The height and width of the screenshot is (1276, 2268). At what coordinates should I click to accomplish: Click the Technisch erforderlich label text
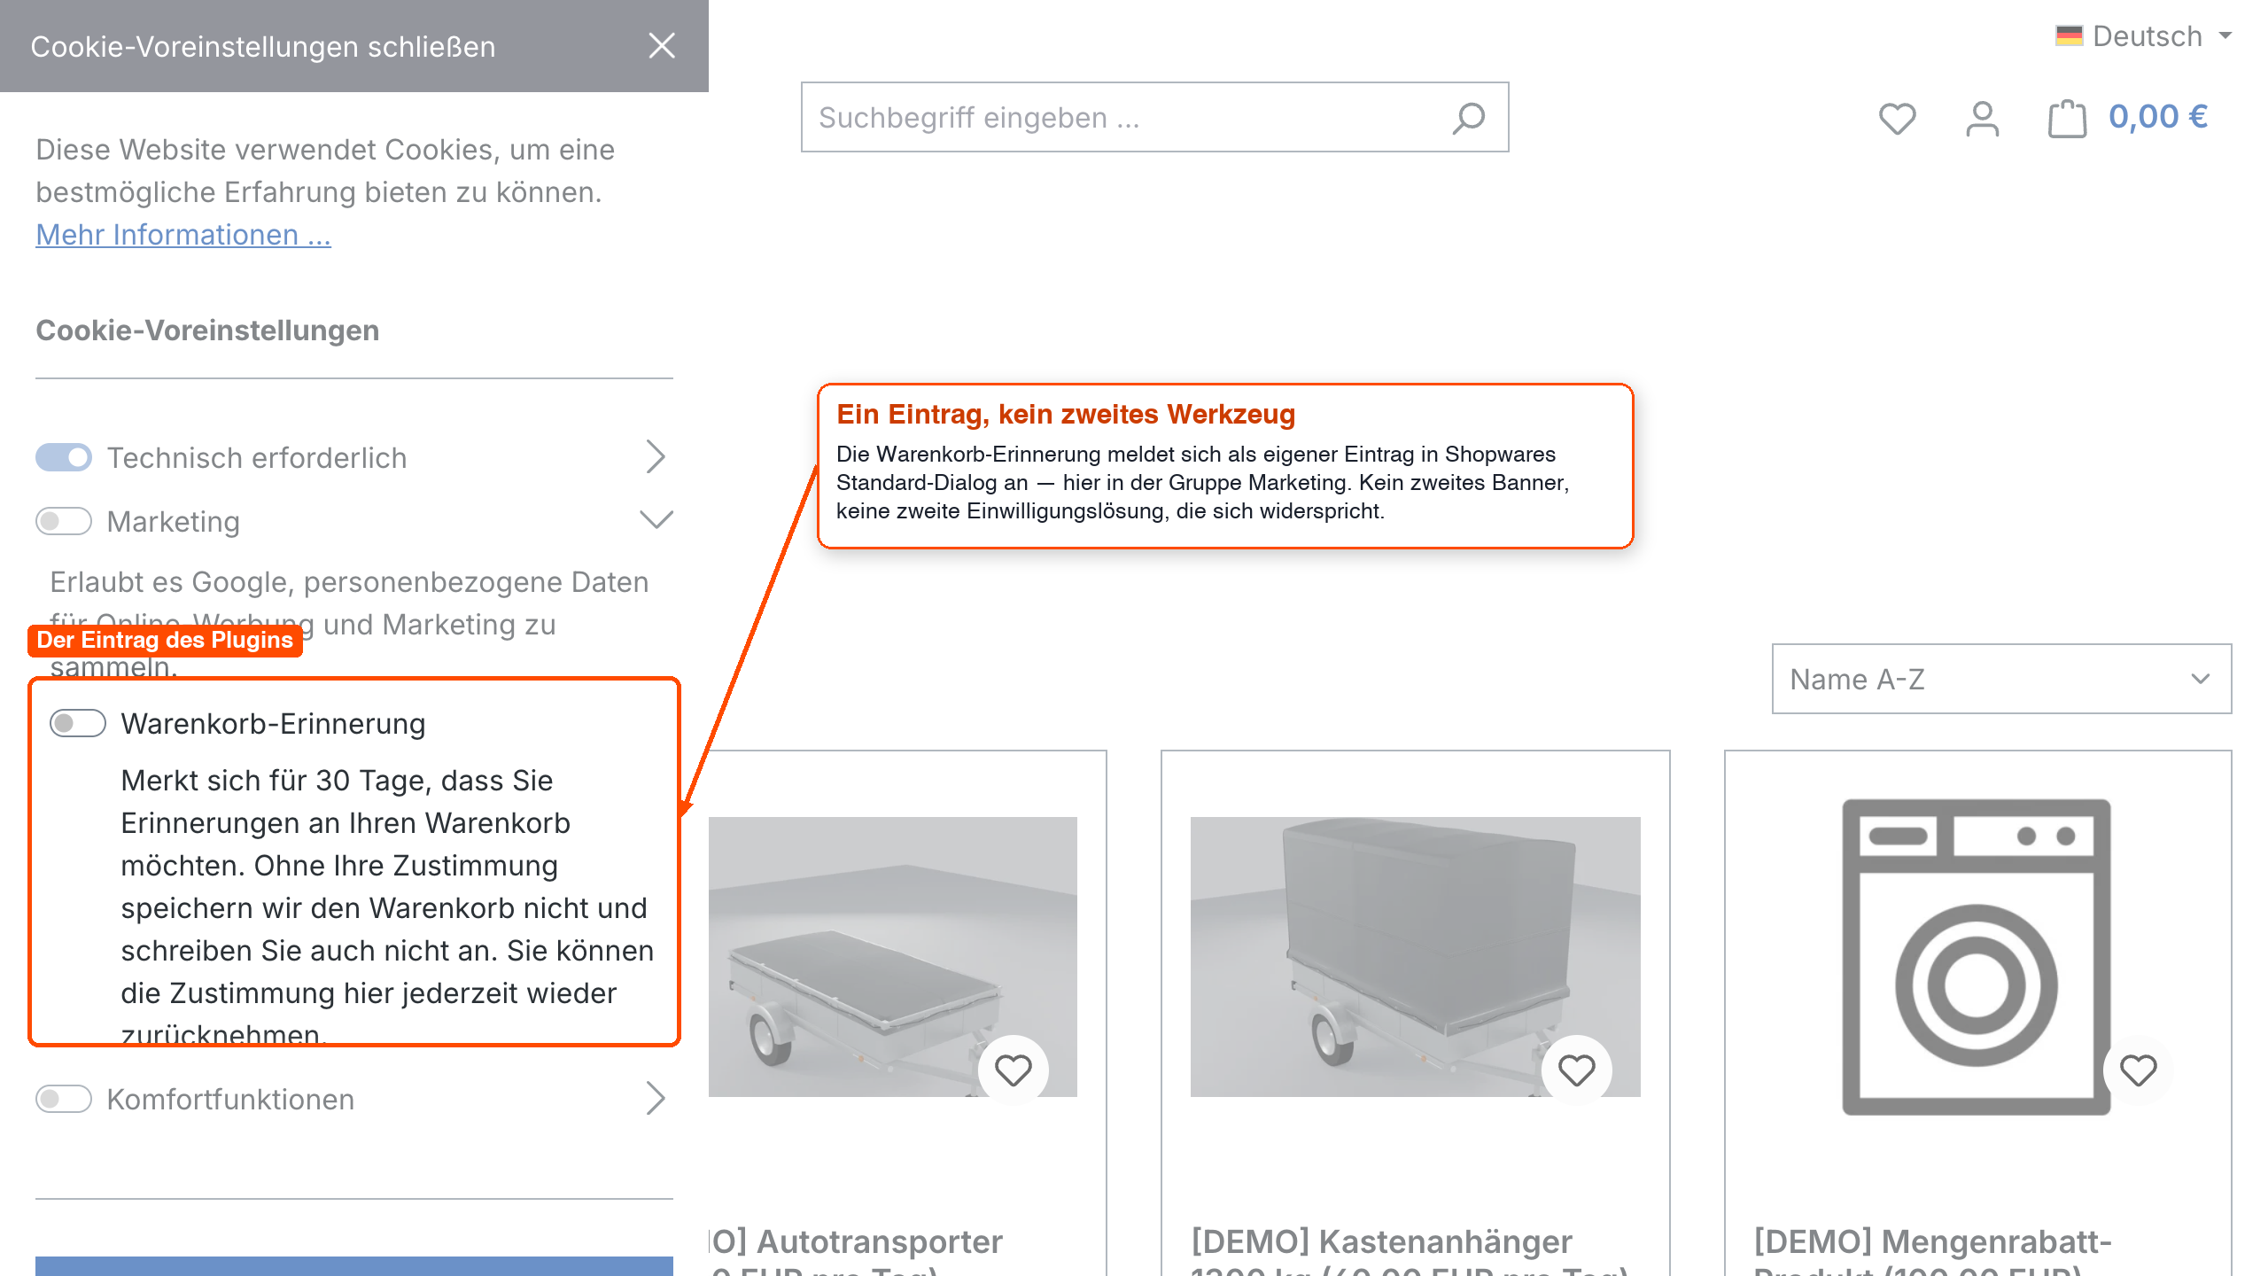(x=257, y=458)
